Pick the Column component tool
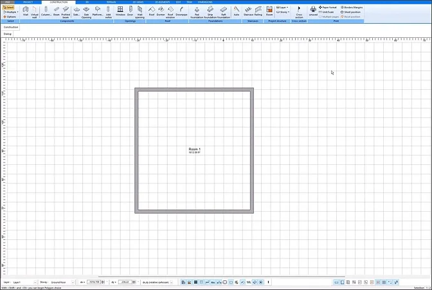Screen dimensions: 432x290 (x=46, y=12)
